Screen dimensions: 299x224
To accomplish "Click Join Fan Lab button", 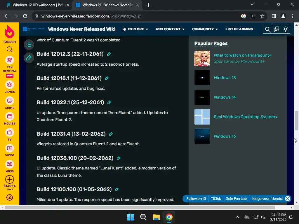I will (236, 199).
